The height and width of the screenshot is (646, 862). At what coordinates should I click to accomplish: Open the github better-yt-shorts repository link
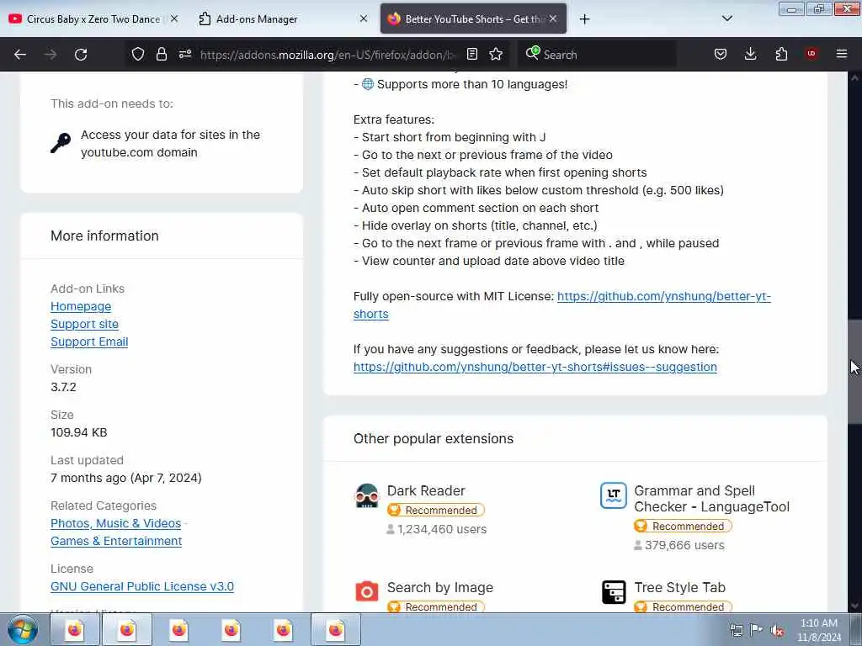pos(663,297)
